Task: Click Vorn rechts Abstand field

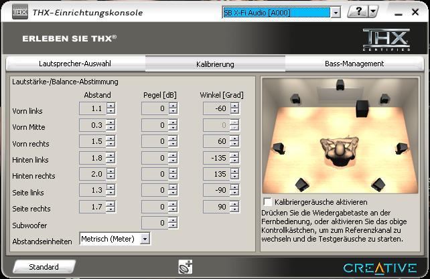Action: pyautogui.click(x=92, y=141)
